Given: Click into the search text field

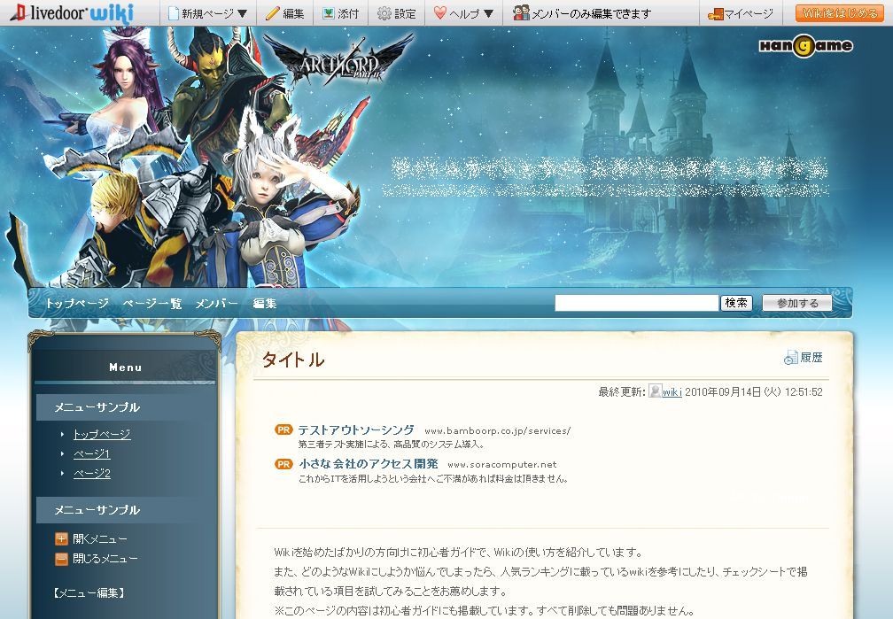Looking at the screenshot, I should pos(636,303).
